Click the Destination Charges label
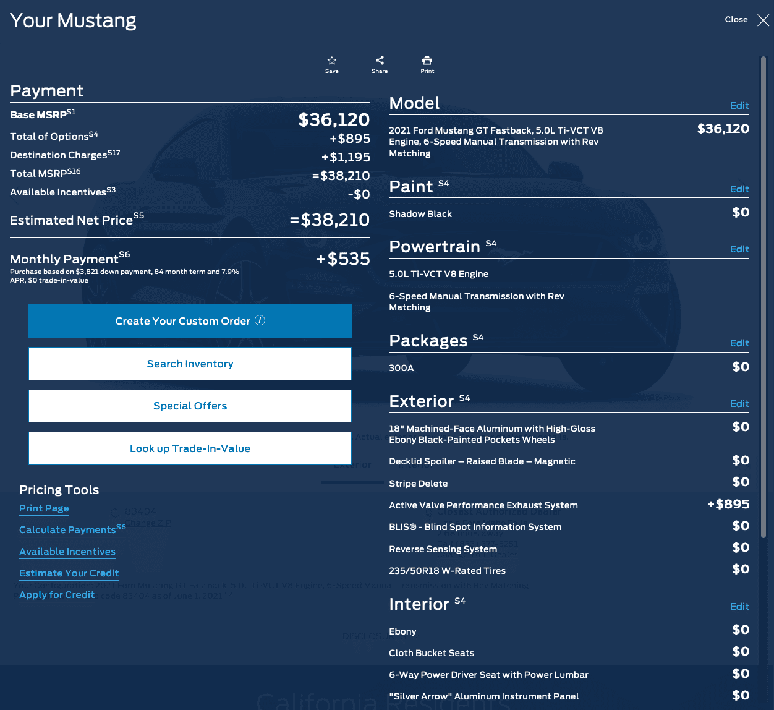The width and height of the screenshot is (774, 710). pos(65,155)
